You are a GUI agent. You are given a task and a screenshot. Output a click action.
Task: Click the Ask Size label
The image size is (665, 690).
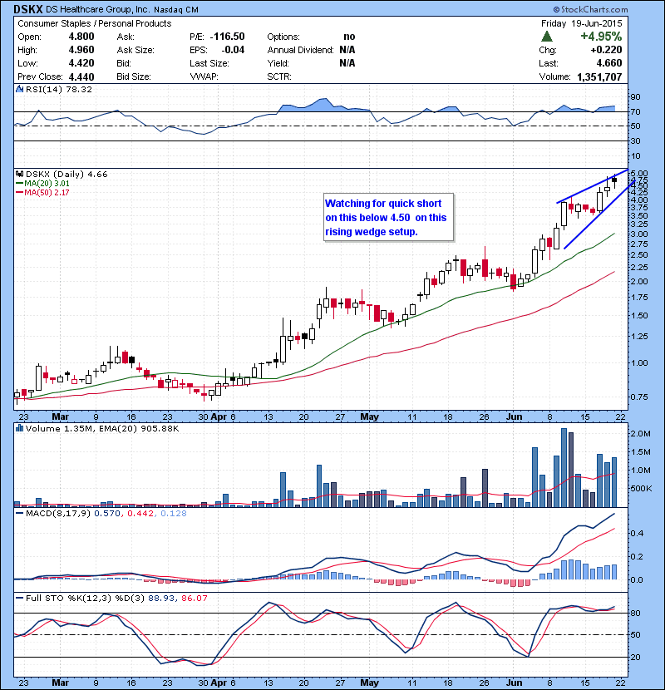point(135,50)
